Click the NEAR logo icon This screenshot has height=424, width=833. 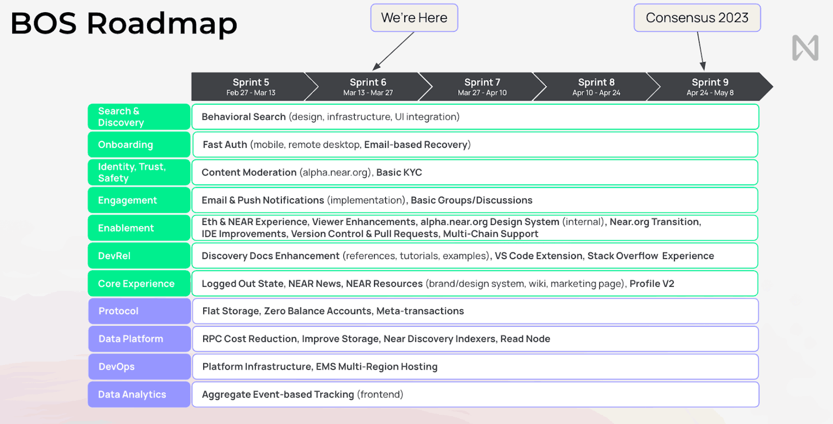tap(805, 48)
